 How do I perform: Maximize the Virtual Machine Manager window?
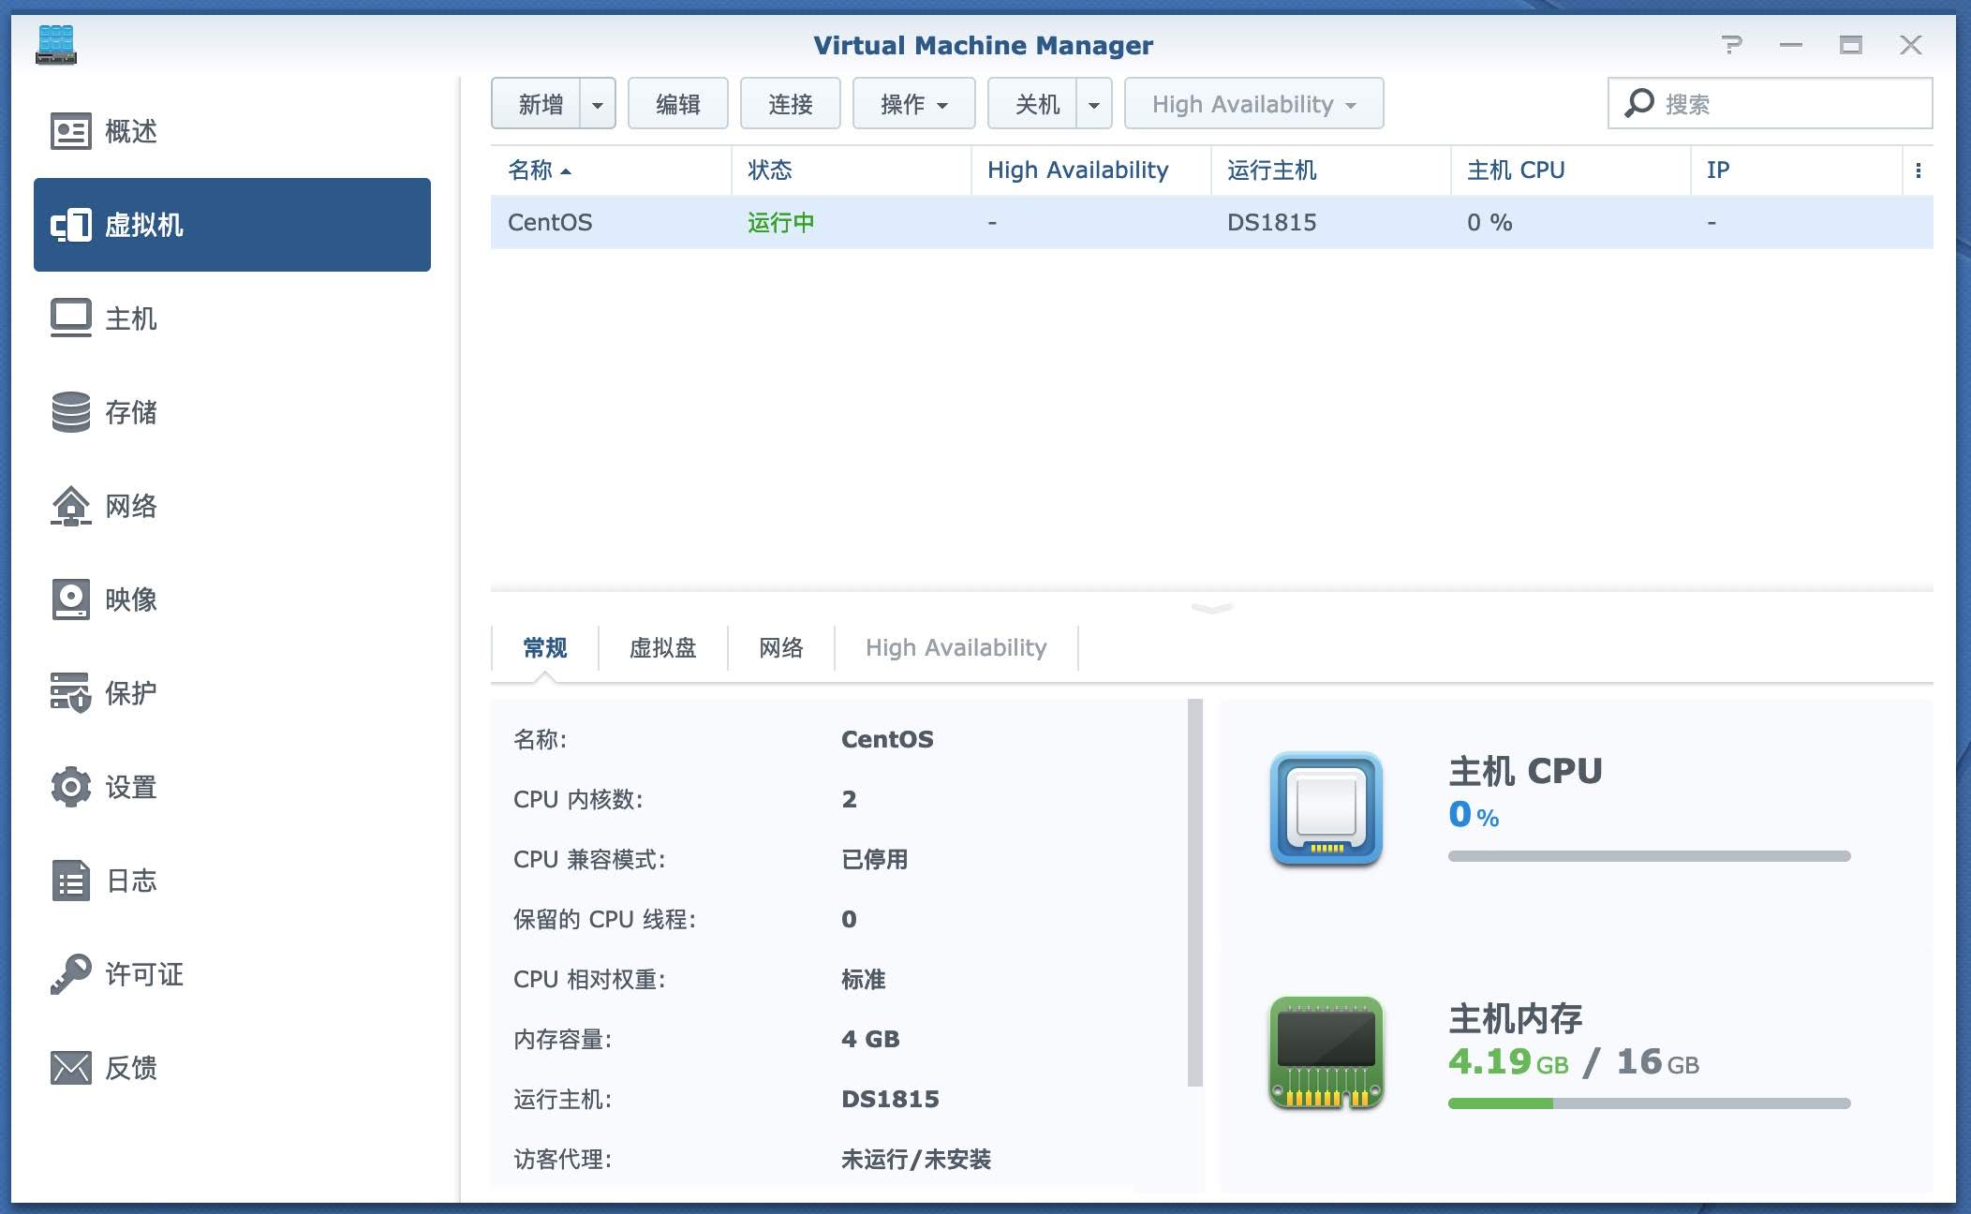point(1850,44)
